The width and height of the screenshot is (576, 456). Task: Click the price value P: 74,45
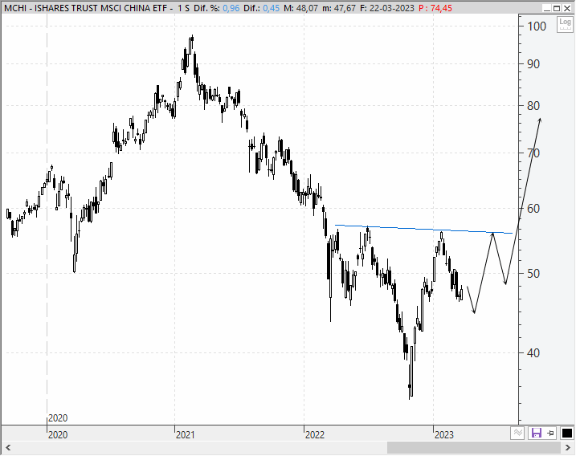click(435, 8)
